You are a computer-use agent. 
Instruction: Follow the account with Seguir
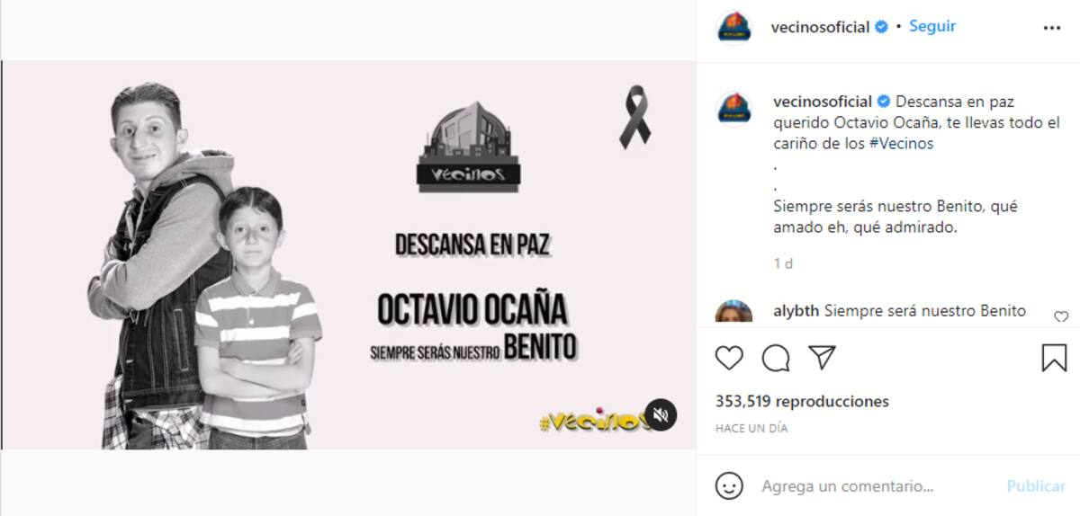pyautogui.click(x=932, y=26)
